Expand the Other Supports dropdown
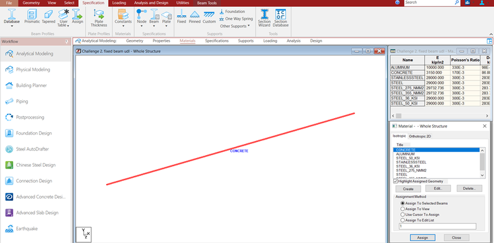 [235, 26]
